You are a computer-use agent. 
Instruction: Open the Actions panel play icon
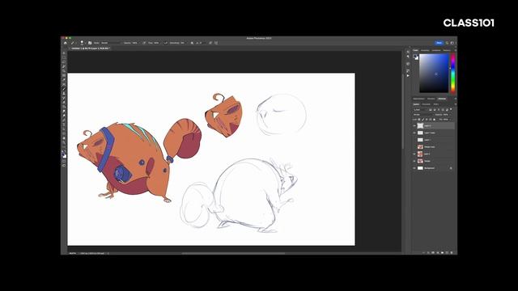[x=408, y=75]
